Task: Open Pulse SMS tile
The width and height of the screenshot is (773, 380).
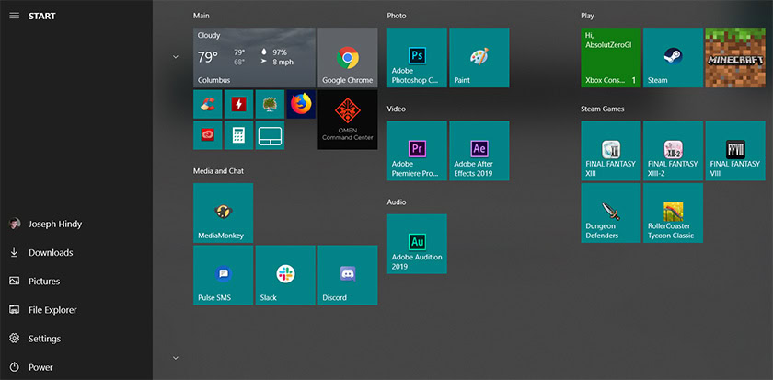Action: coord(224,275)
